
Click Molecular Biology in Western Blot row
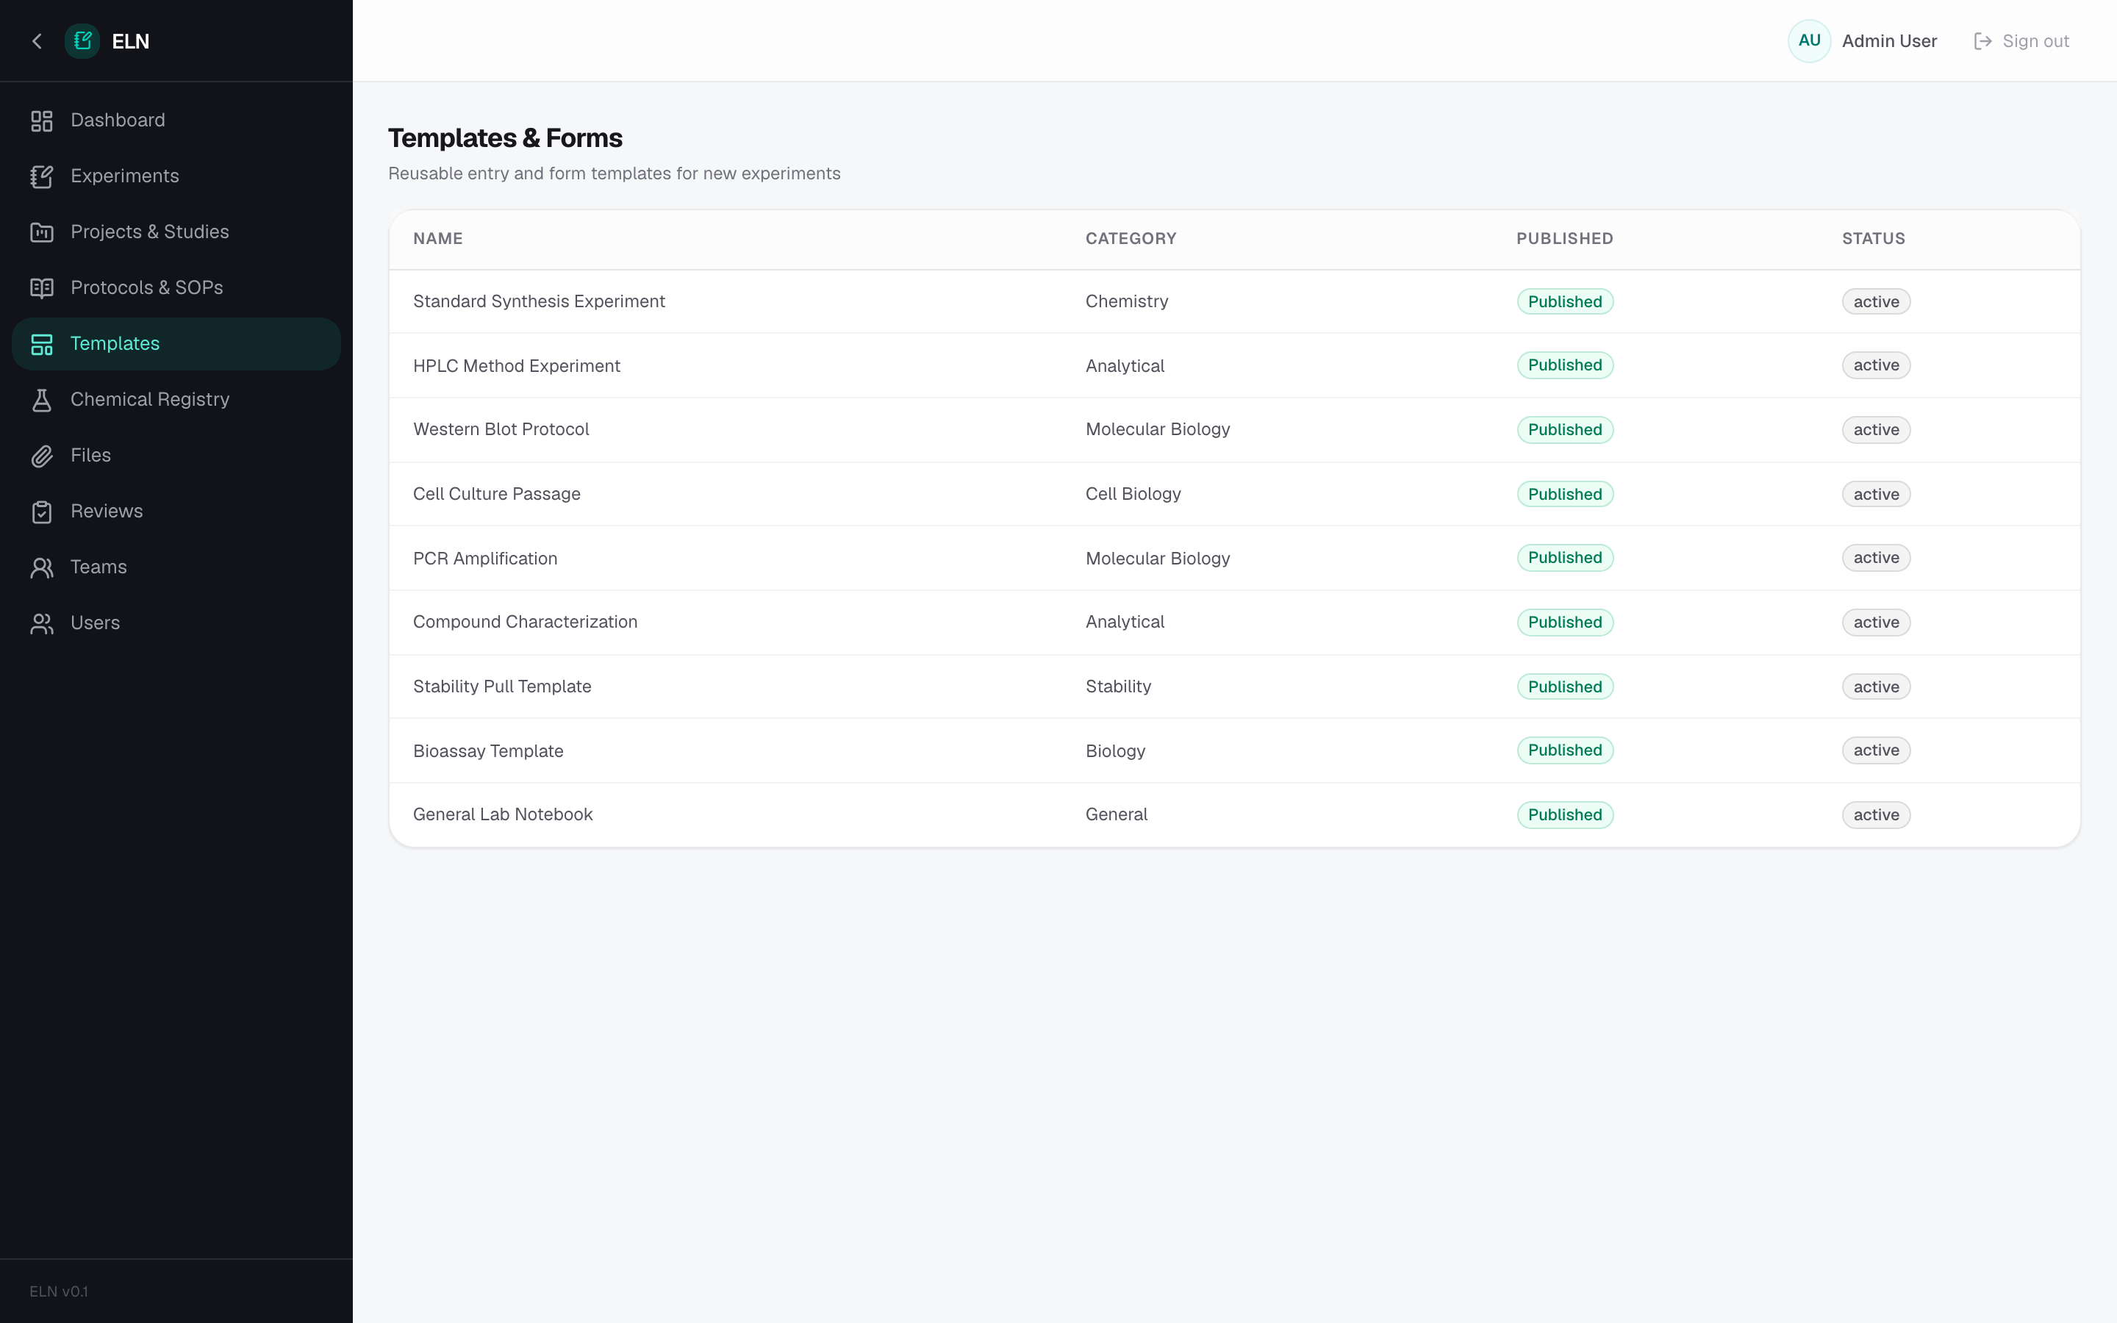1157,430
